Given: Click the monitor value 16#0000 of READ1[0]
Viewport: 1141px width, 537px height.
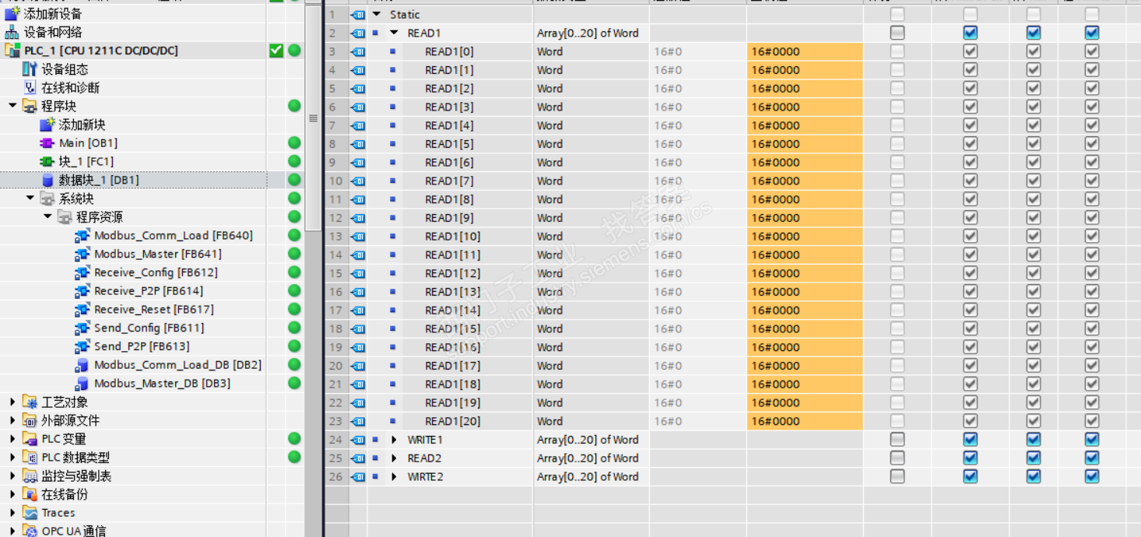Looking at the screenshot, I should tap(805, 51).
